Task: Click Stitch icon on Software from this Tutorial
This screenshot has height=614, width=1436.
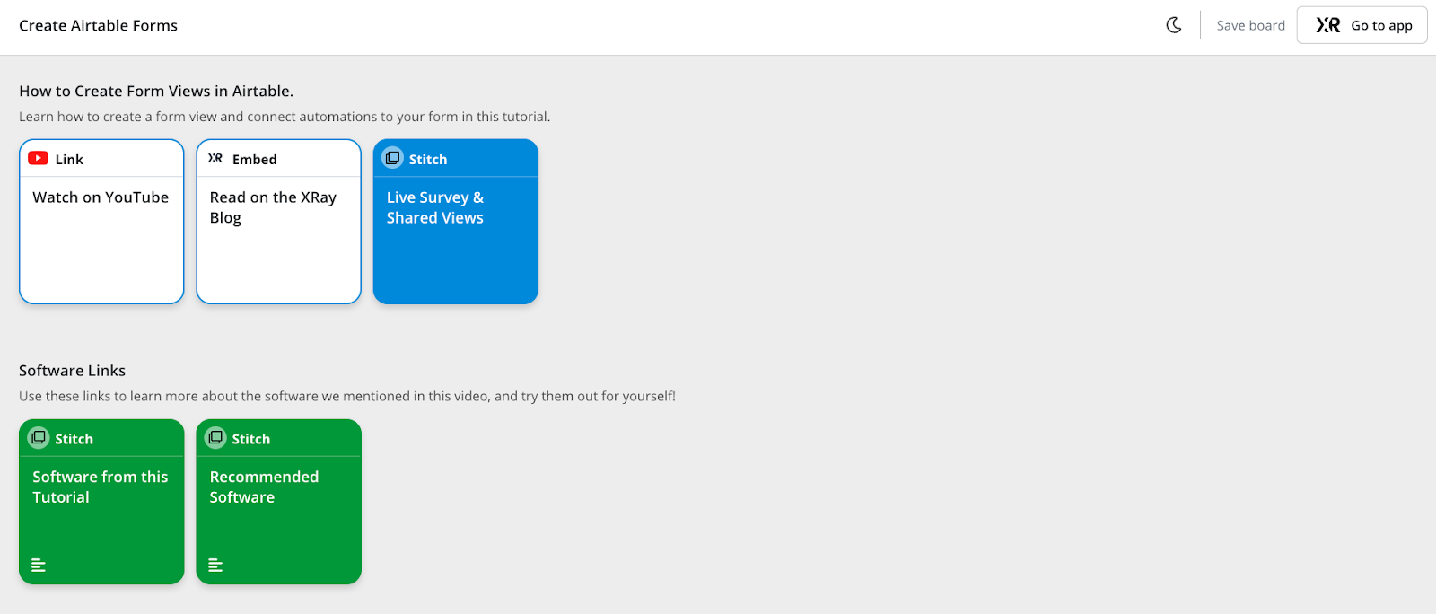Action: point(39,438)
